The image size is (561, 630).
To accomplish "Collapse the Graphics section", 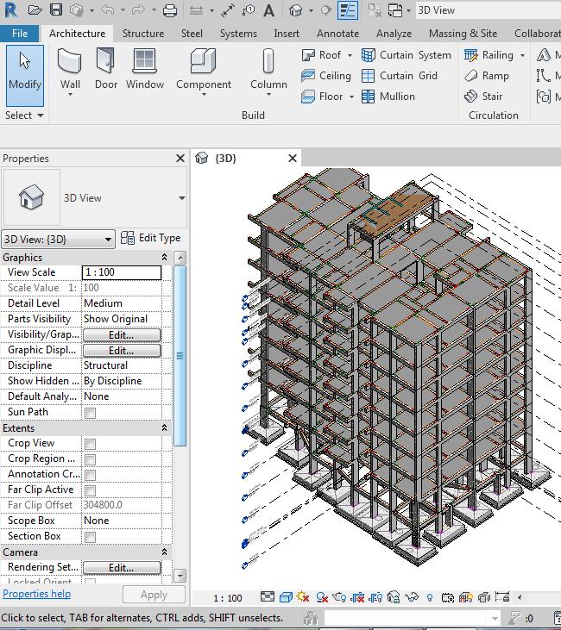I will [x=165, y=258].
